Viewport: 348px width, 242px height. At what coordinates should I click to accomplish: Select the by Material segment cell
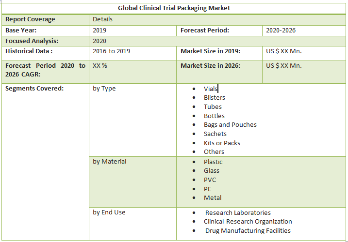pos(109,162)
